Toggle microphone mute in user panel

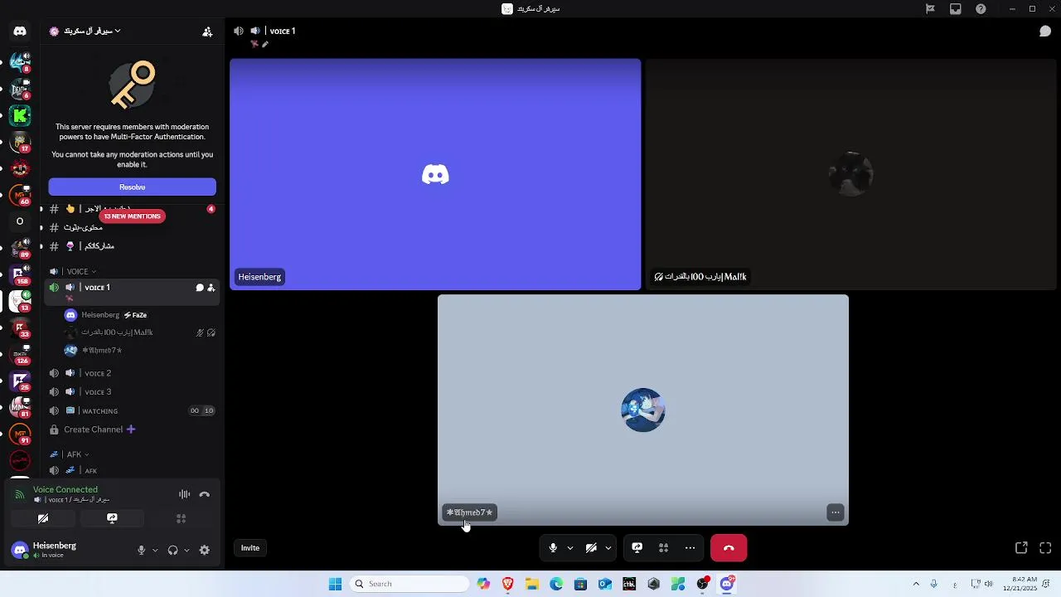pos(142,550)
